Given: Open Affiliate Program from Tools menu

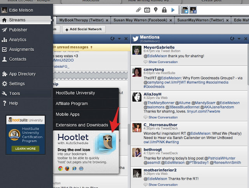Looking at the screenshot, I should coord(86,104).
